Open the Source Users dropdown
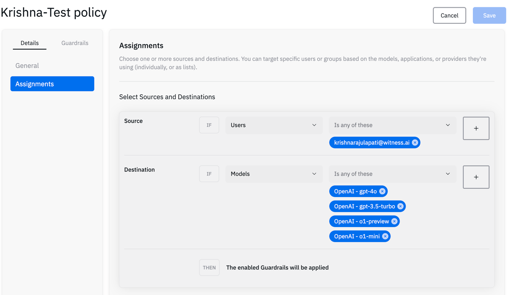Image resolution: width=507 pixels, height=295 pixels. click(274, 125)
